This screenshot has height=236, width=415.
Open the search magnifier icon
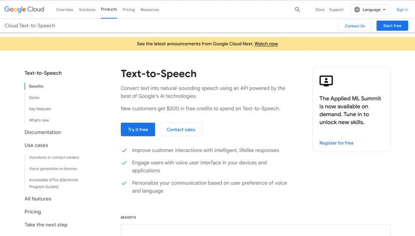297,10
